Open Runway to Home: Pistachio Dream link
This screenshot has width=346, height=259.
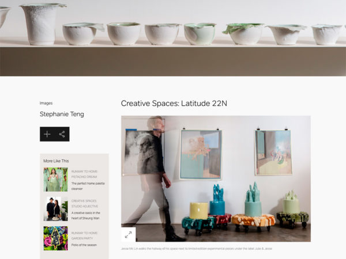coord(84,174)
